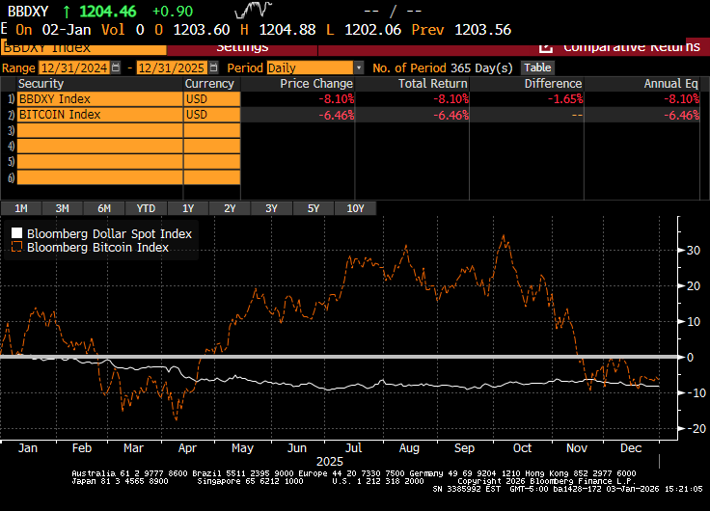
Task: Click the white Dollar Spot Index legend swatch
Action: point(16,233)
